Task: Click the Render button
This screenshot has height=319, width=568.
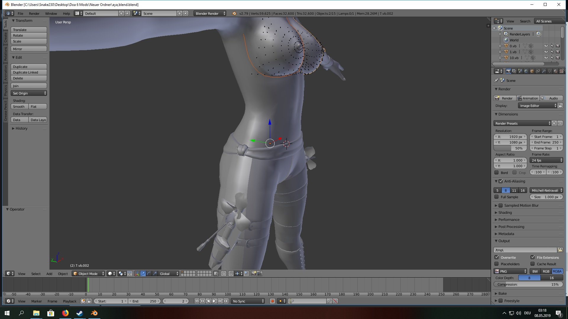Action: coord(505,98)
